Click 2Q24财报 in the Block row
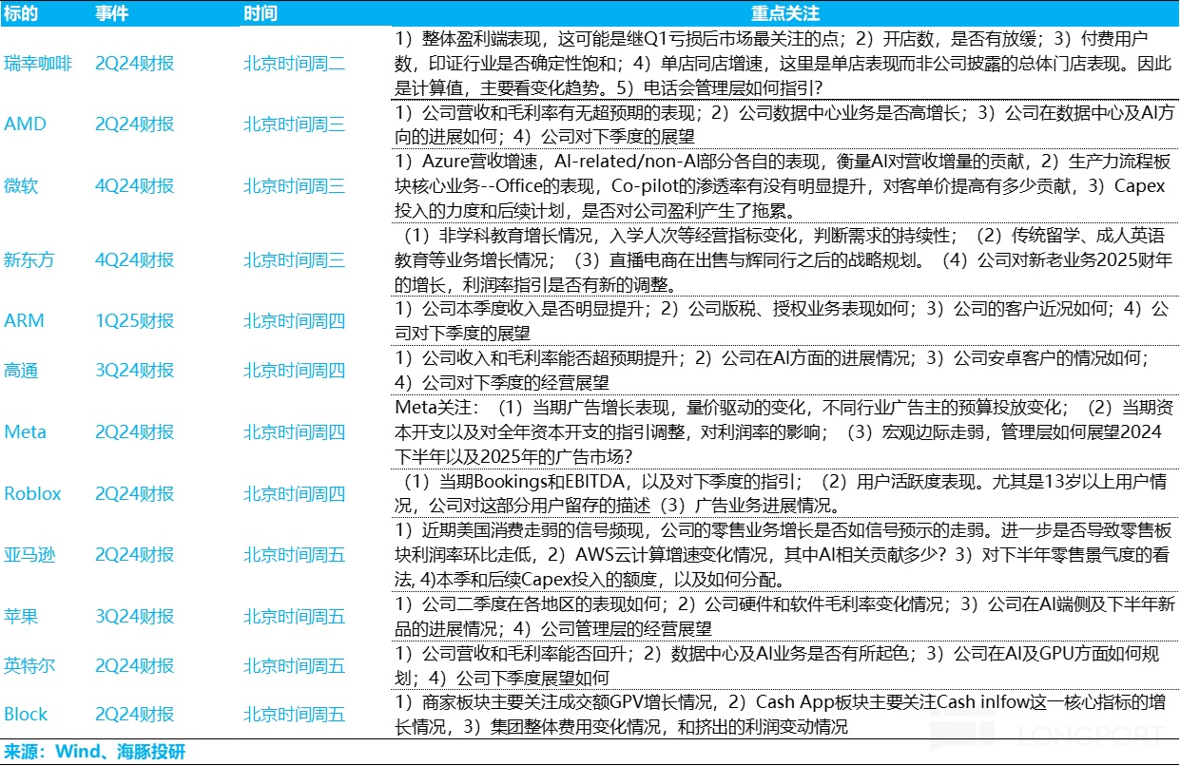Viewport: 1180px width, 766px height. pyautogui.click(x=135, y=714)
